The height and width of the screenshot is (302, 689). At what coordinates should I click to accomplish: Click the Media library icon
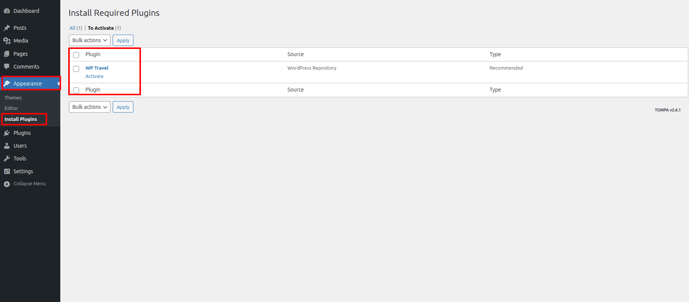pyautogui.click(x=7, y=41)
